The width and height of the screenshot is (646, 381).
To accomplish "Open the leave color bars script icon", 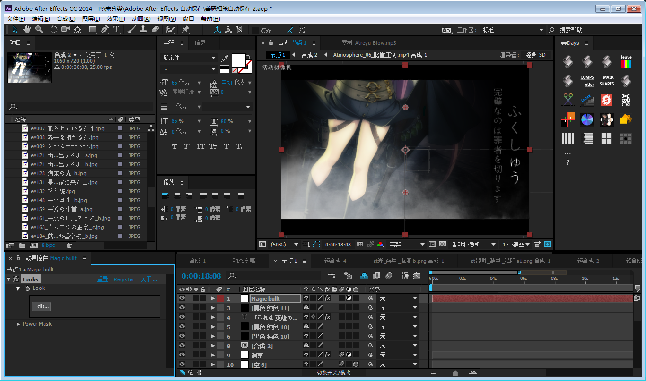I will (x=626, y=61).
